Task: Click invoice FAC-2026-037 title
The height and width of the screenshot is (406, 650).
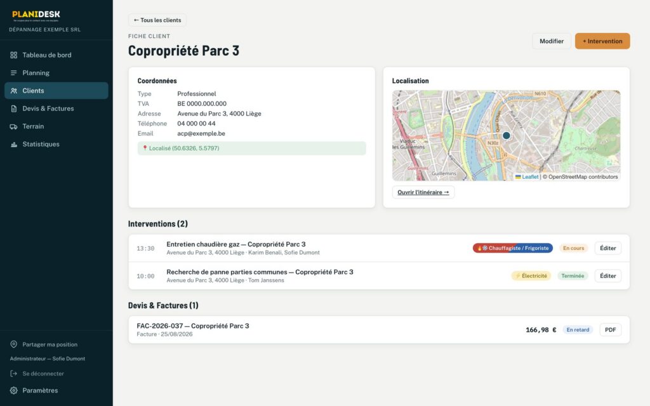Action: point(193,325)
